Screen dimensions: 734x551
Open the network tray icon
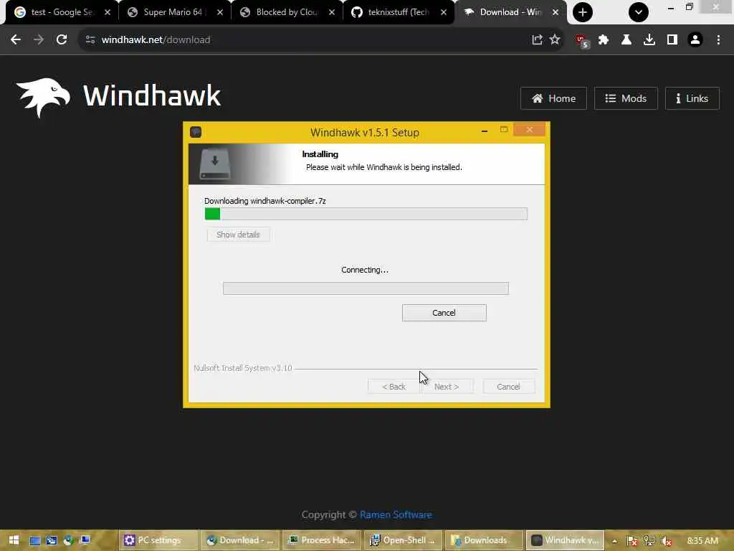[649, 541]
